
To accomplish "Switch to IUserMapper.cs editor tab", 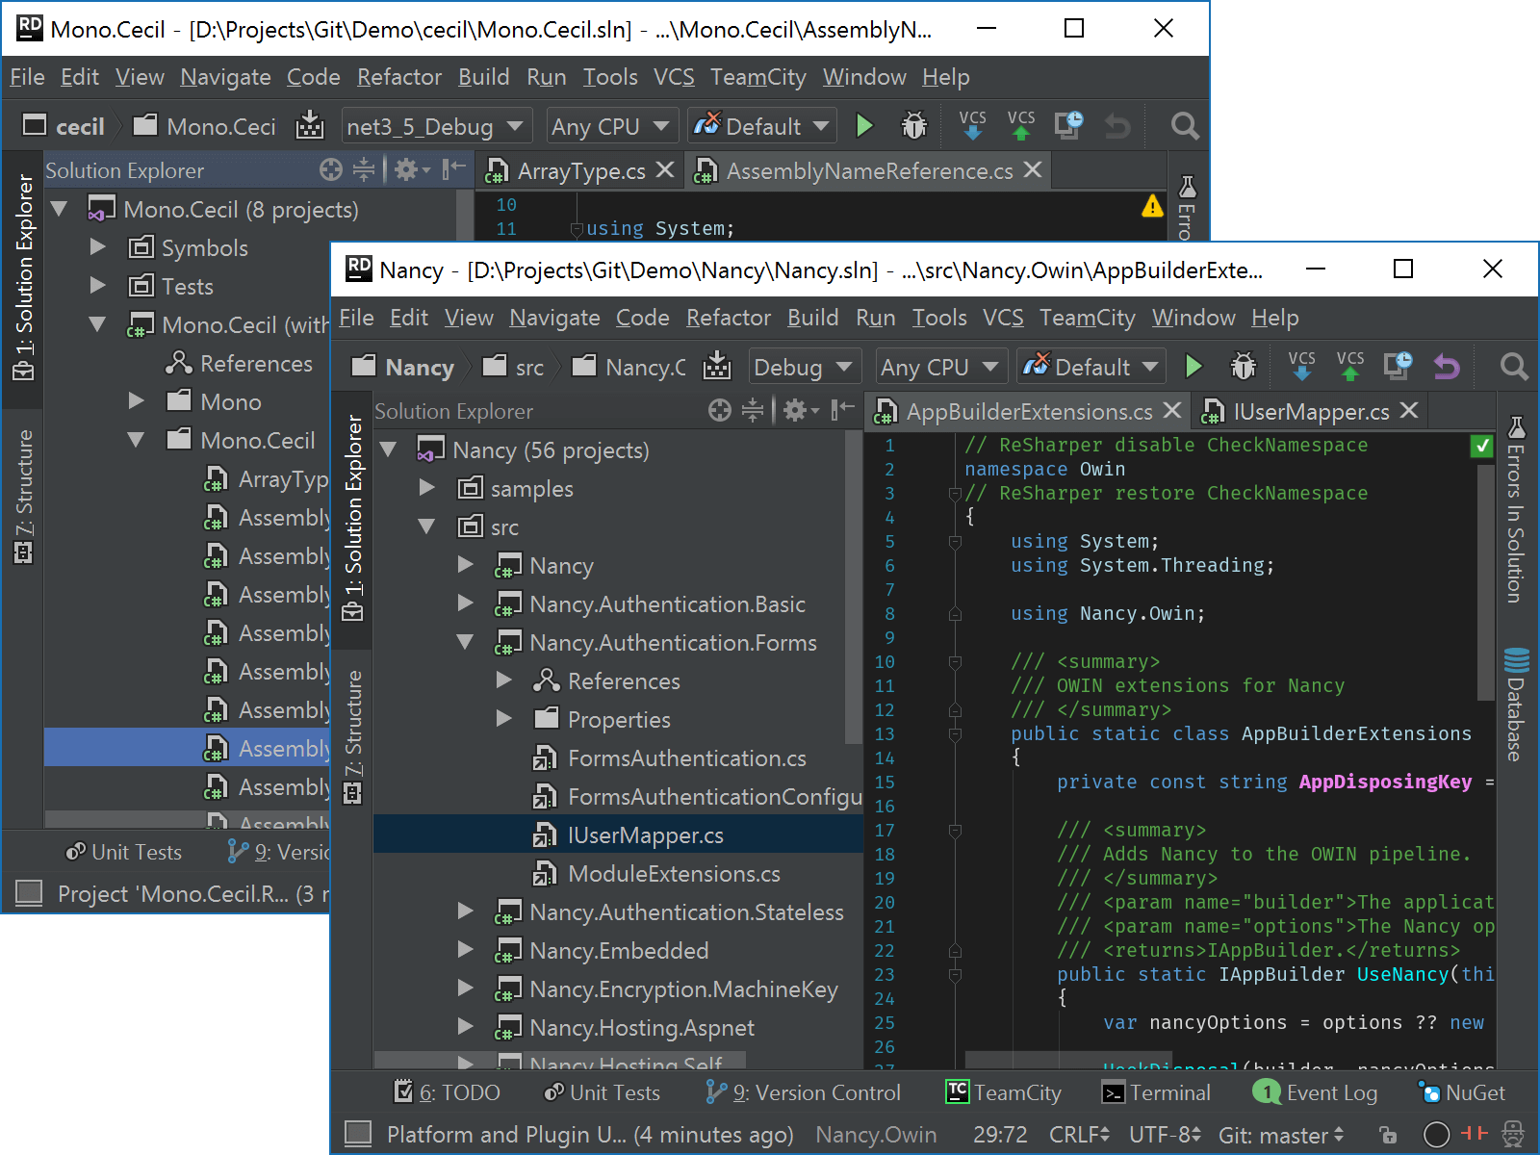I will click(1311, 411).
